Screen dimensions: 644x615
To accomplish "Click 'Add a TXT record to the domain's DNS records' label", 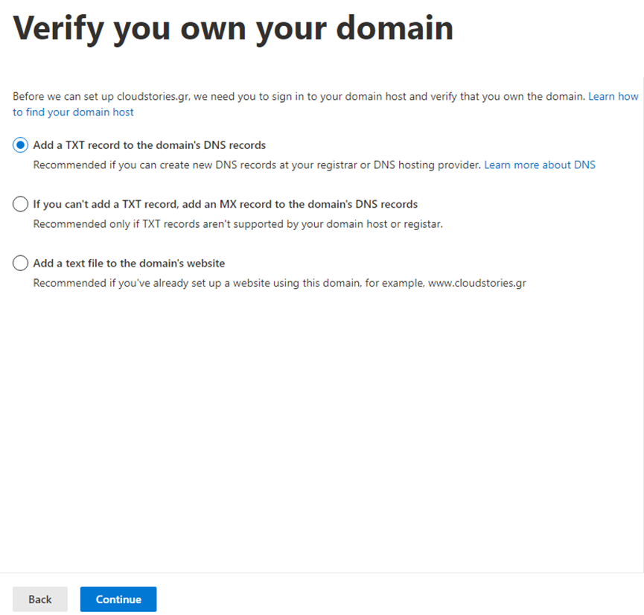I will click(x=149, y=145).
